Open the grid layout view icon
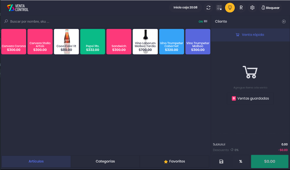Viewport: 290px width, 170px height. coord(219,7)
